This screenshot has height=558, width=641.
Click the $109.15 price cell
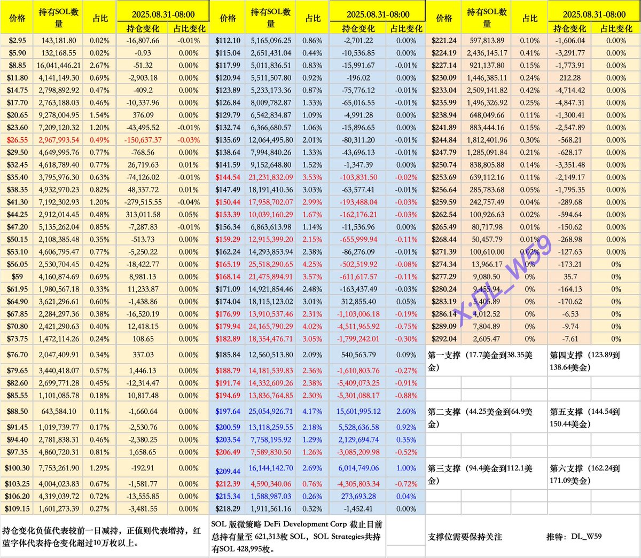[x=17, y=509]
